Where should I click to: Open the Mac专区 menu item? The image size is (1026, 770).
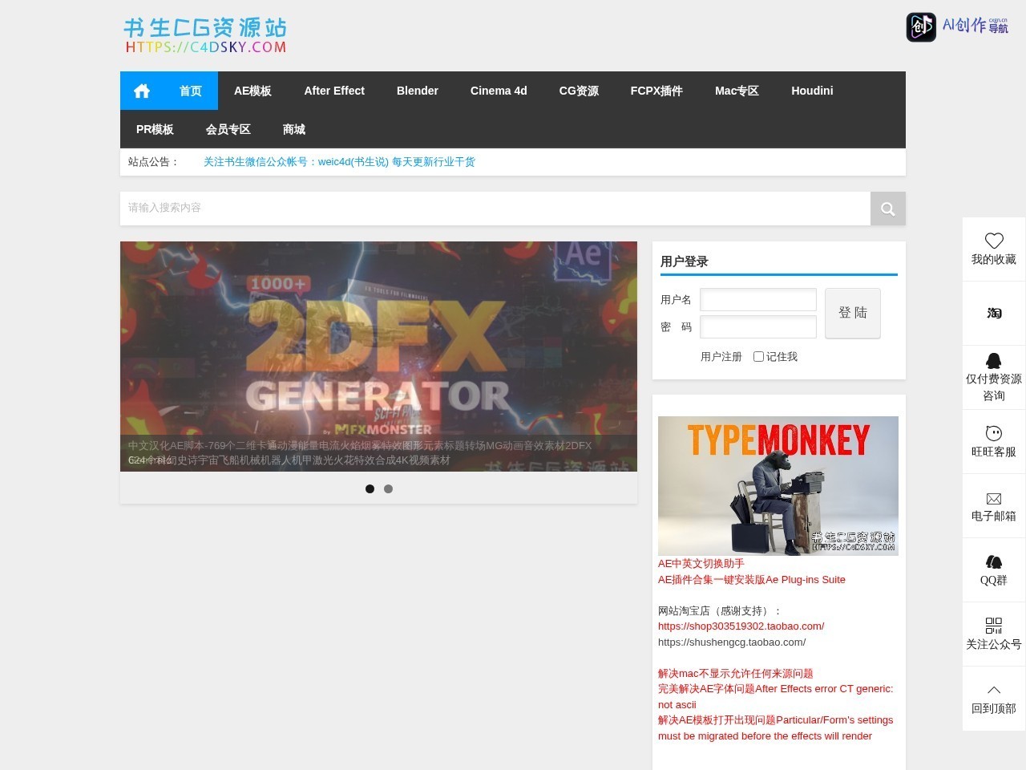[737, 91]
